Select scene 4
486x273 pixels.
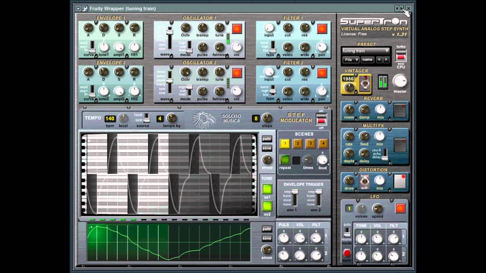[x=323, y=143]
